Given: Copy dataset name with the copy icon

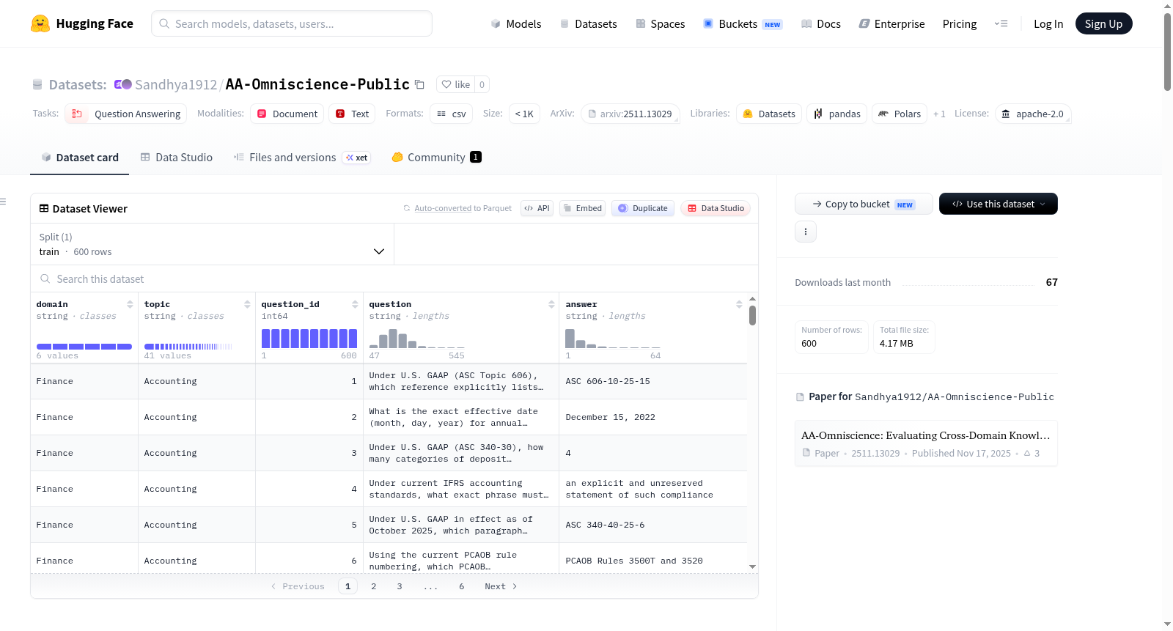Looking at the screenshot, I should [419, 84].
